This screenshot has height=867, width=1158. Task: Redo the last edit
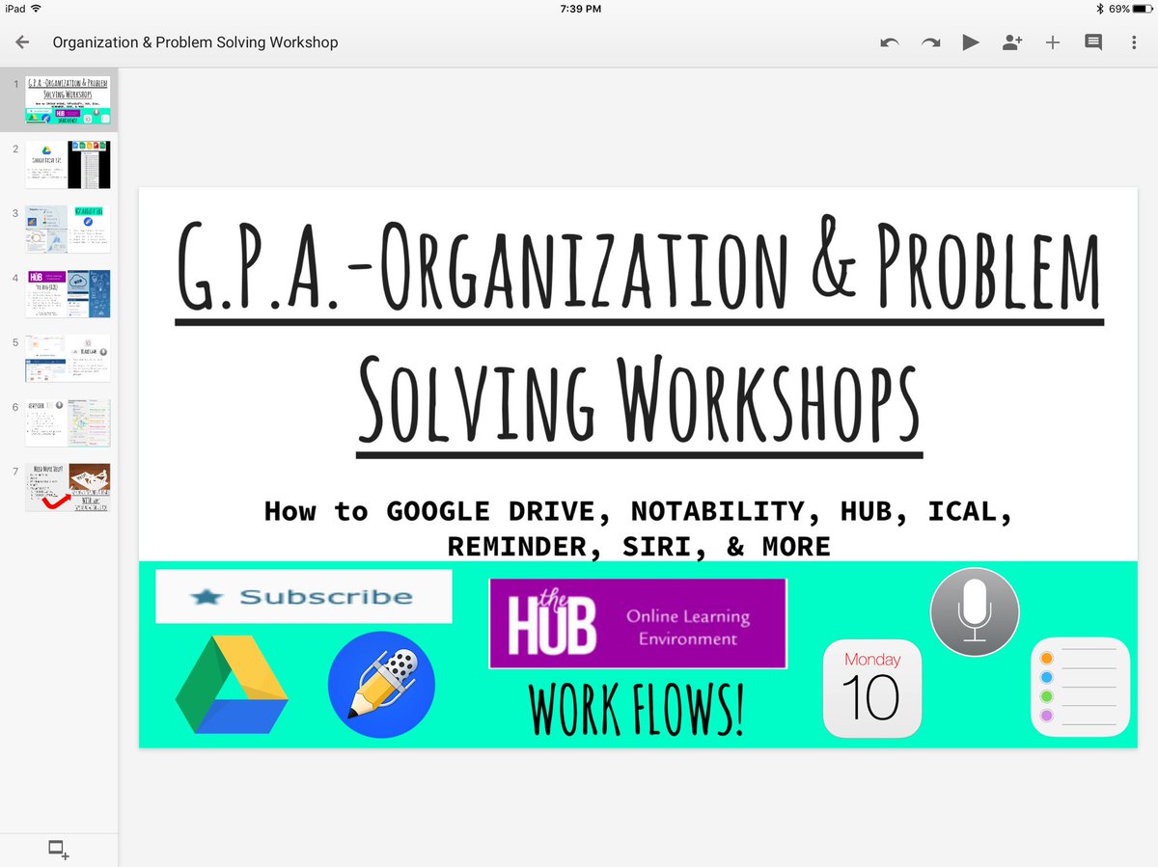pyautogui.click(x=930, y=42)
